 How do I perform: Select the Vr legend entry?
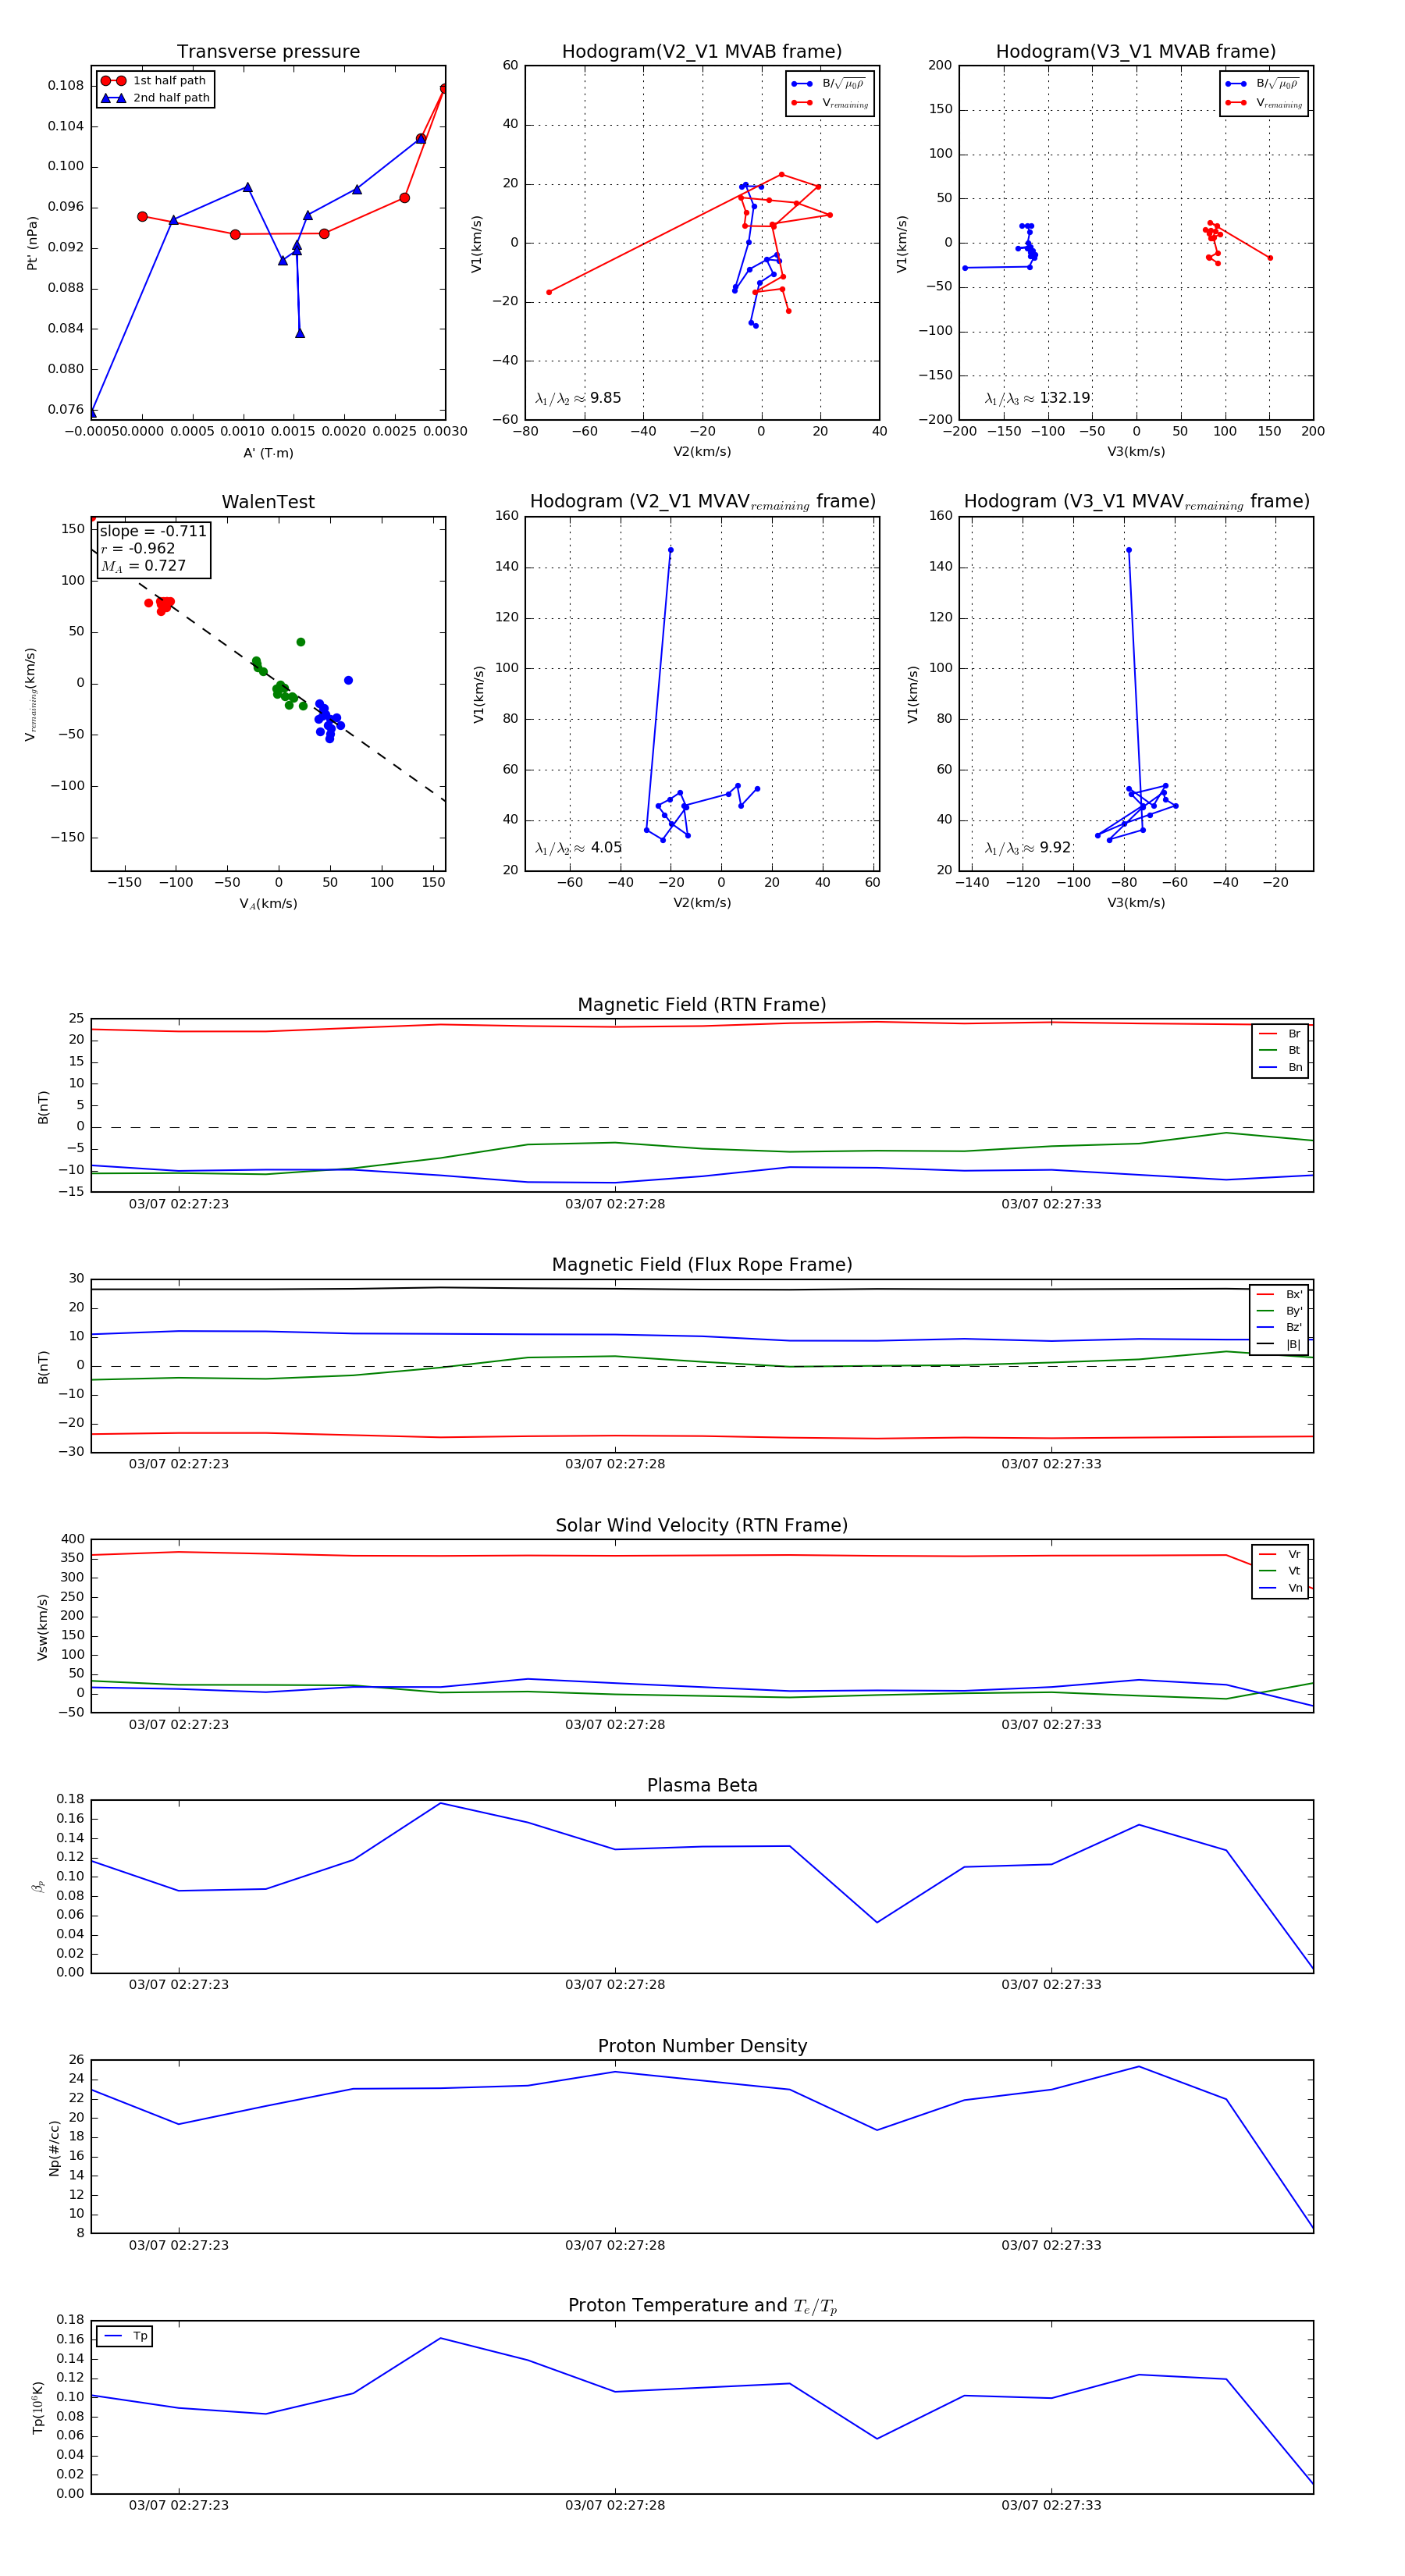[x=1280, y=1555]
